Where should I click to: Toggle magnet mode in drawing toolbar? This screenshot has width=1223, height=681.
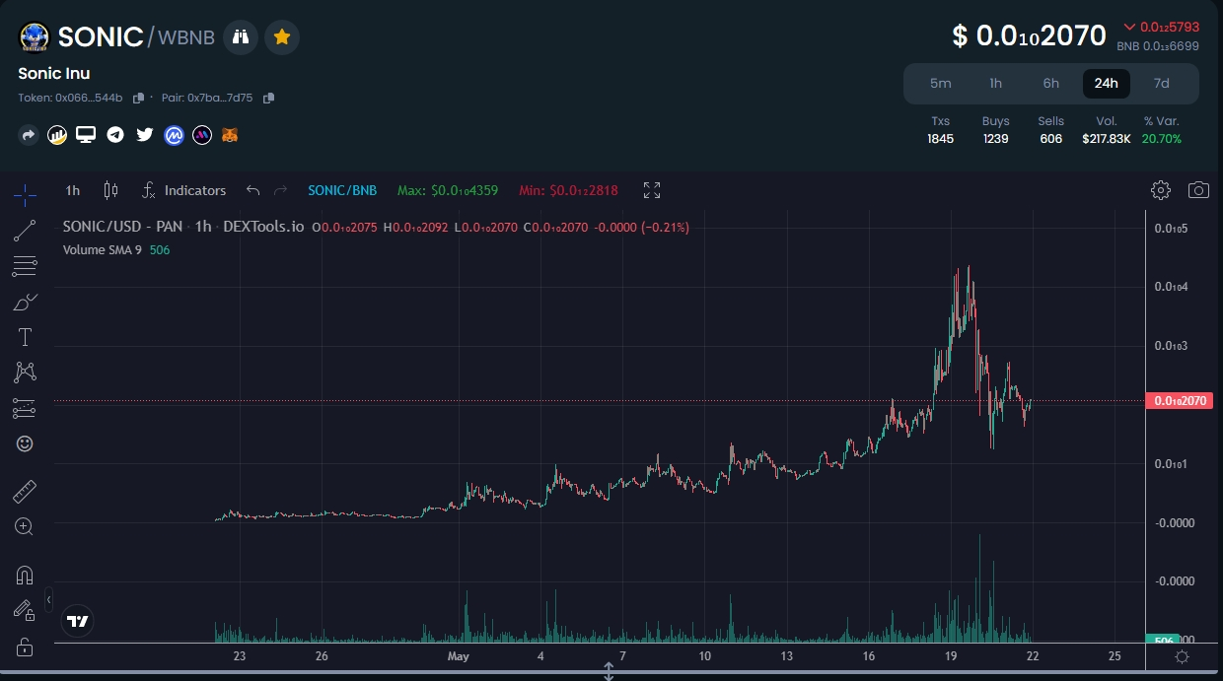click(x=25, y=575)
